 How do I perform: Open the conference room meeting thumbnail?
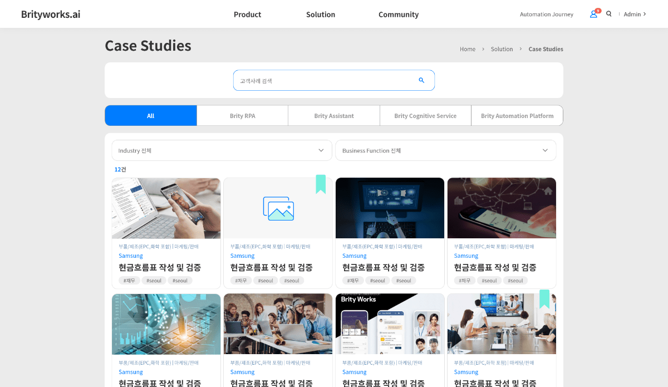click(502, 324)
